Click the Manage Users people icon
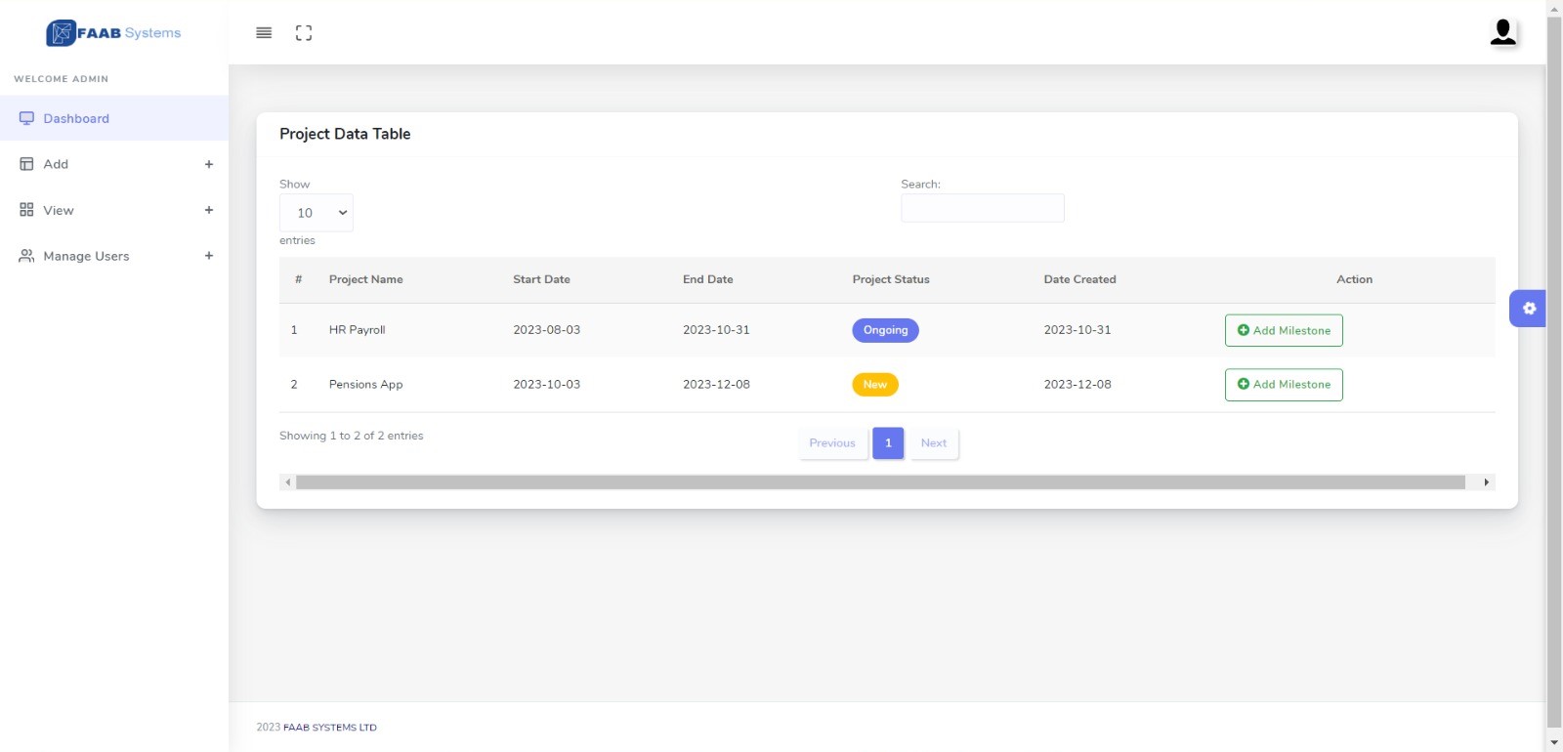The width and height of the screenshot is (1563, 752). (x=26, y=256)
